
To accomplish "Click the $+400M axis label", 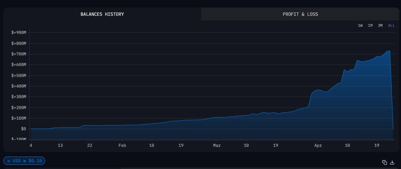I will pos(19,86).
